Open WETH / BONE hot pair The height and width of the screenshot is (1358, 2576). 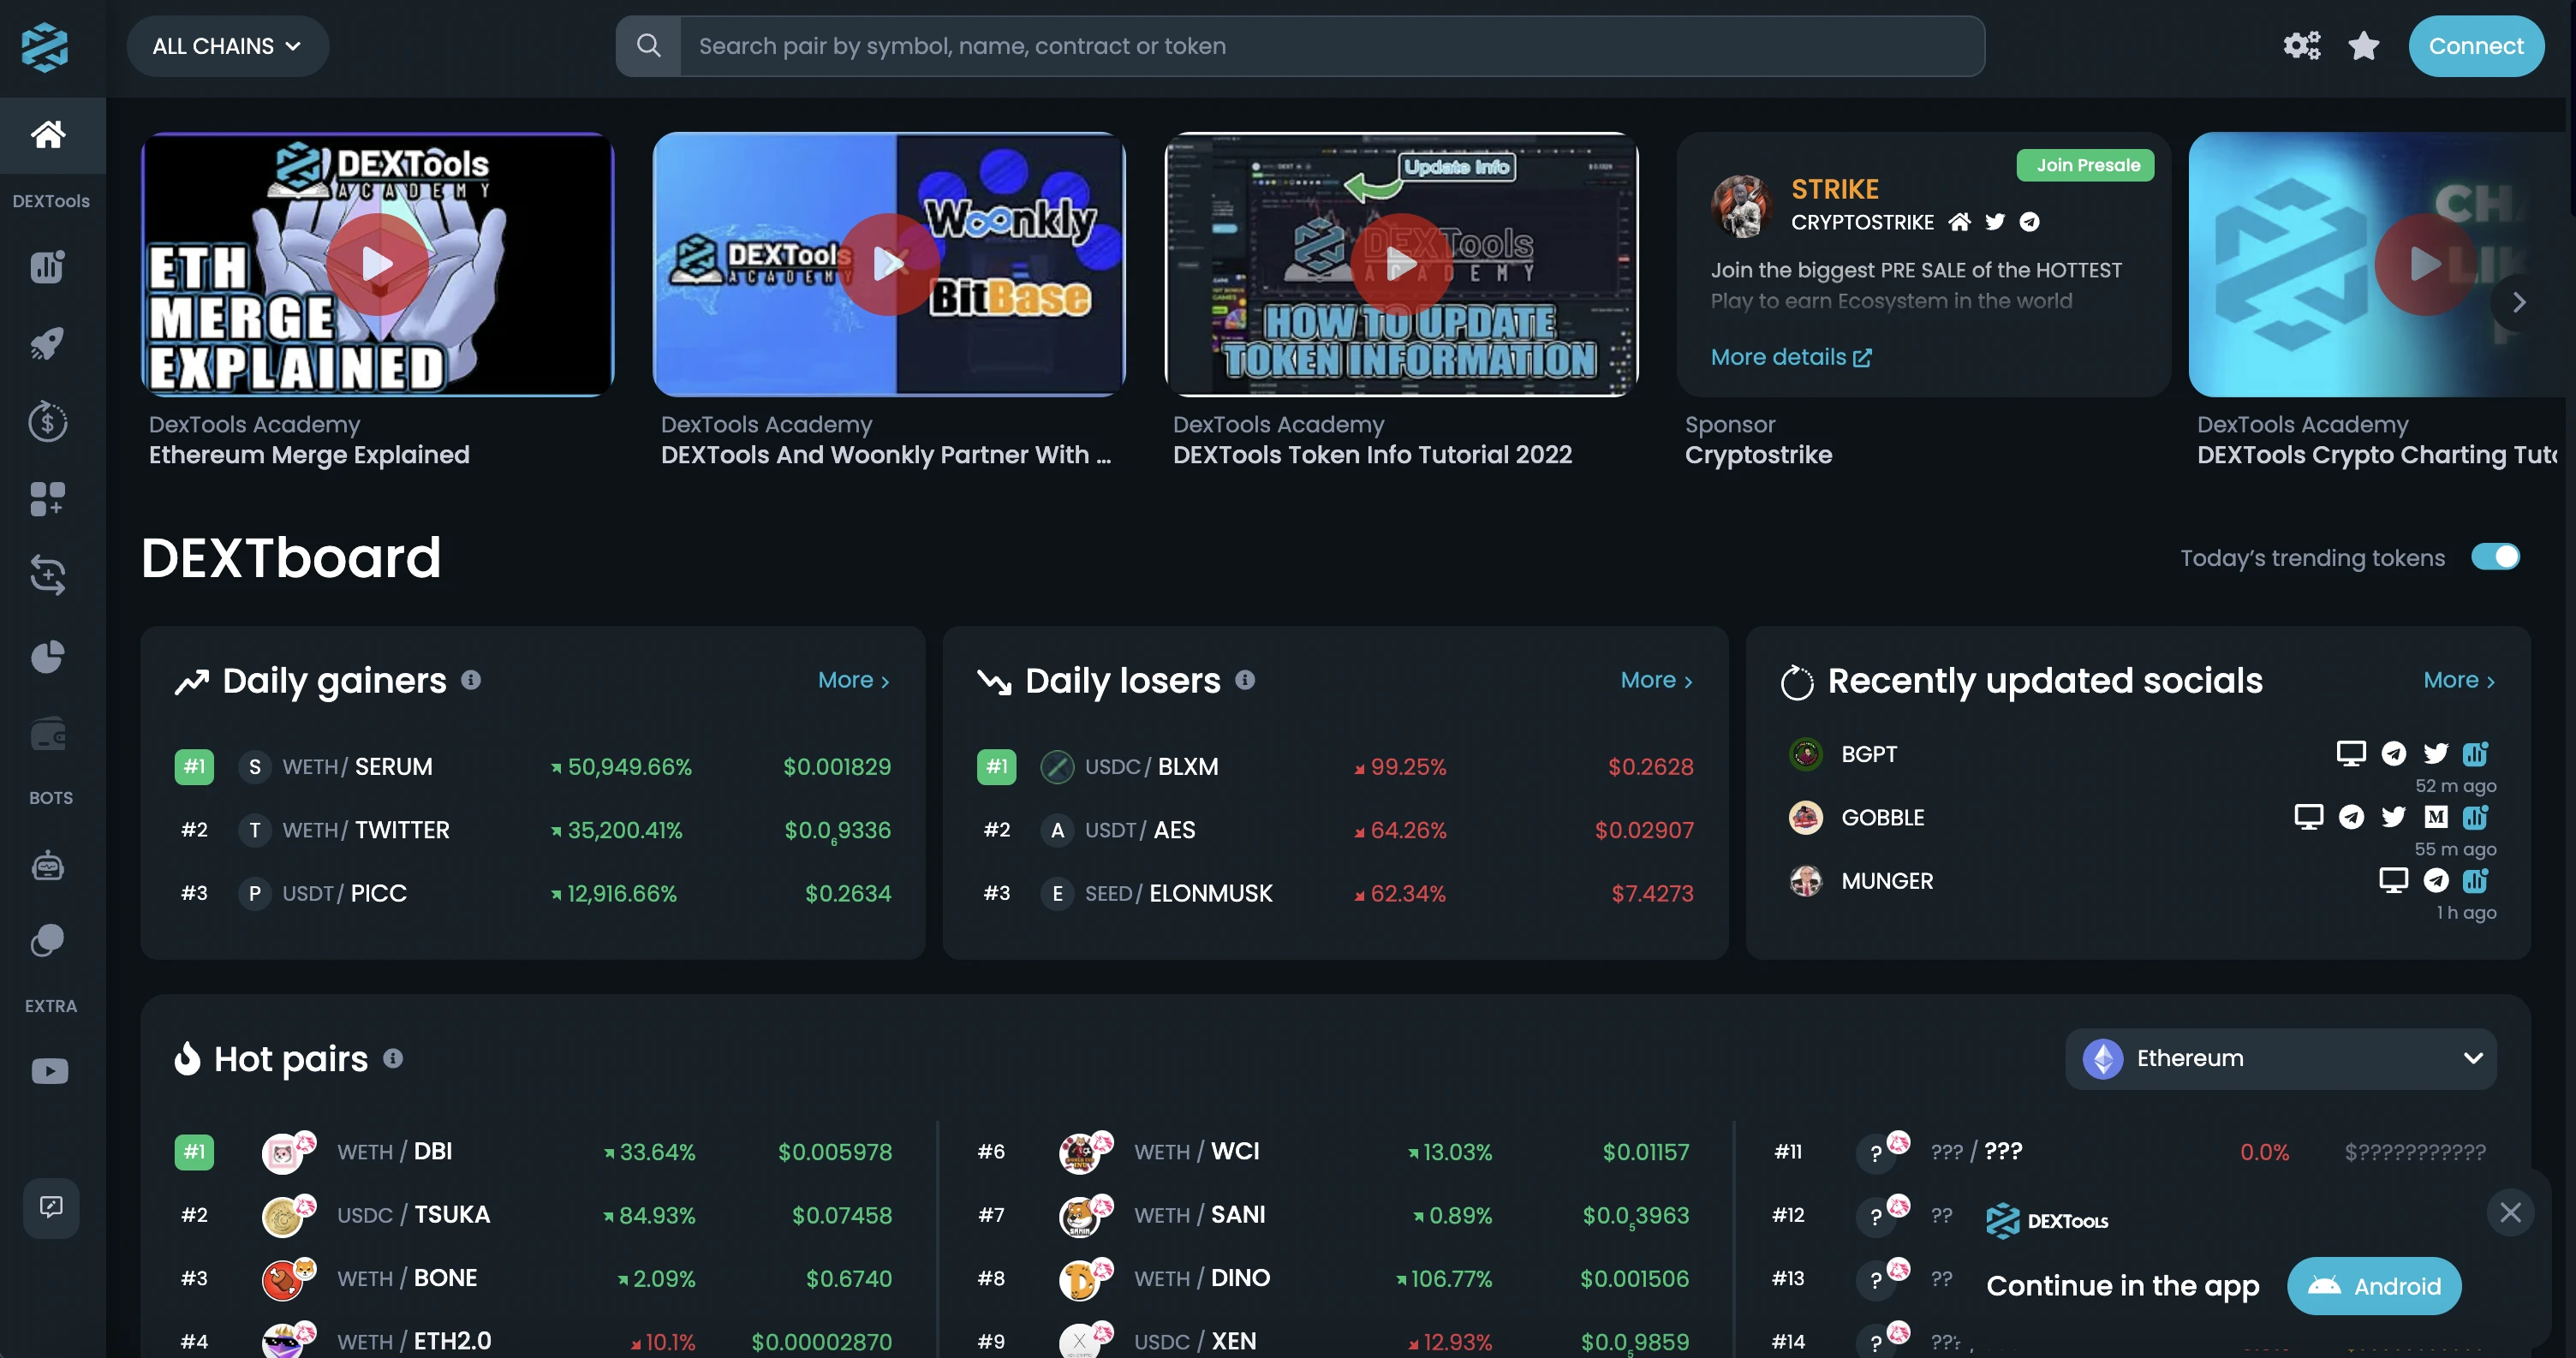pos(533,1278)
